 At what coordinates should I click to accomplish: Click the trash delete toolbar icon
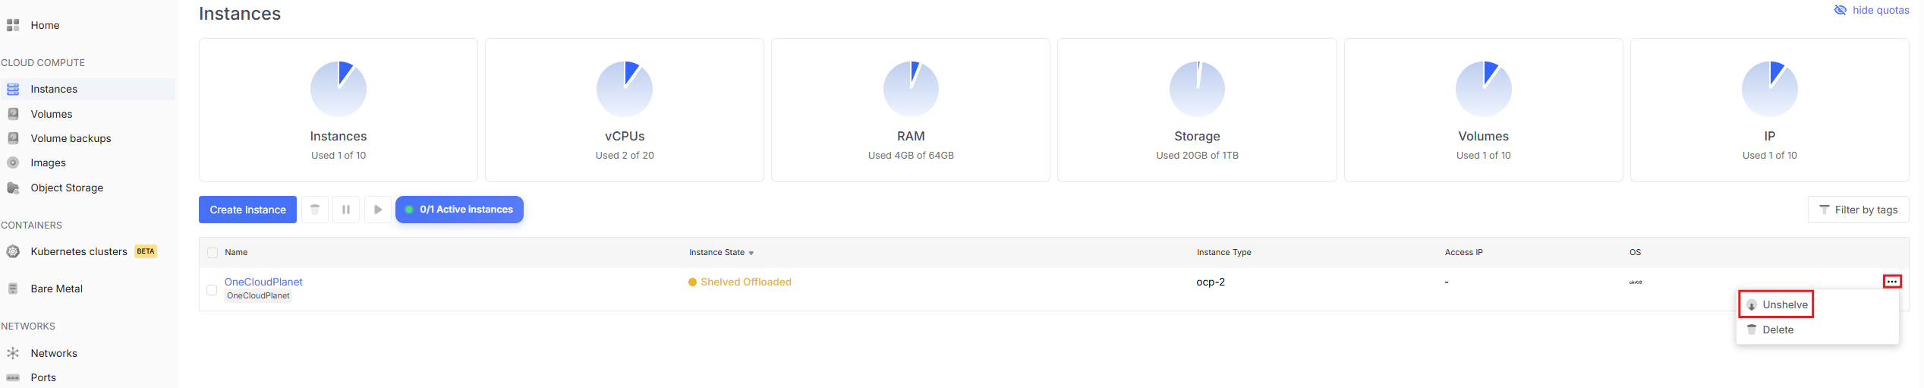315,210
